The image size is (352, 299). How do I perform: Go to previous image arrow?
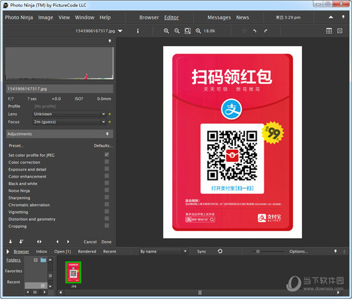click(57, 242)
